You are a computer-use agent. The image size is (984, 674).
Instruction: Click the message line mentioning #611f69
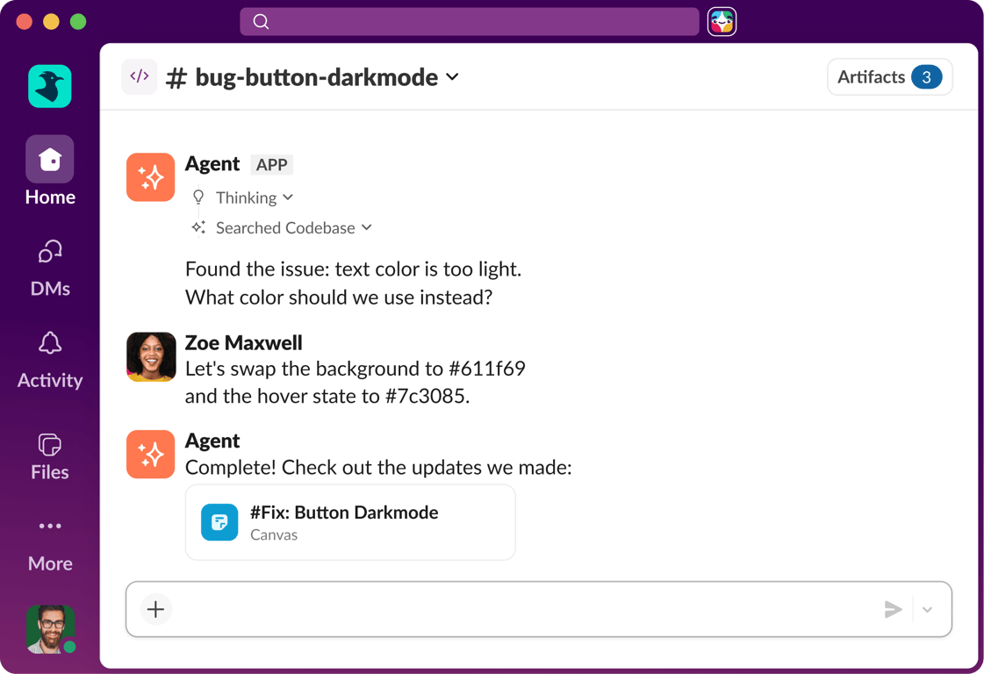click(x=356, y=369)
